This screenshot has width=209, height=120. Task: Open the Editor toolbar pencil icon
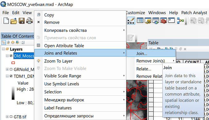coord(131,21)
